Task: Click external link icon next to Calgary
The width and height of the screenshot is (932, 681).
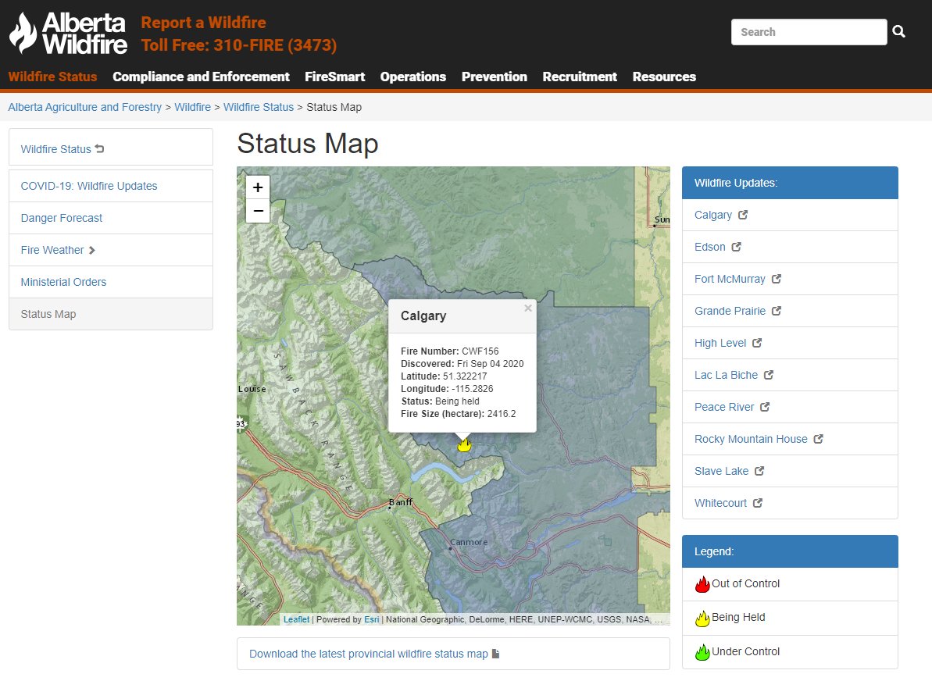Action: click(x=743, y=215)
